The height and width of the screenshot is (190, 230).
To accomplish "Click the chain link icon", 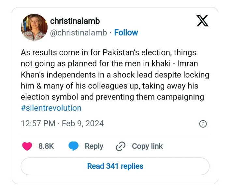I will 121,146.
